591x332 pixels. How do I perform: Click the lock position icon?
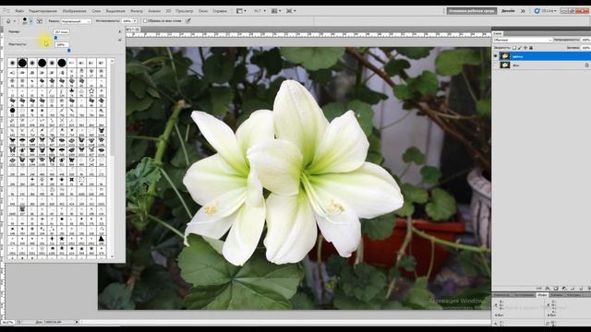pos(525,48)
